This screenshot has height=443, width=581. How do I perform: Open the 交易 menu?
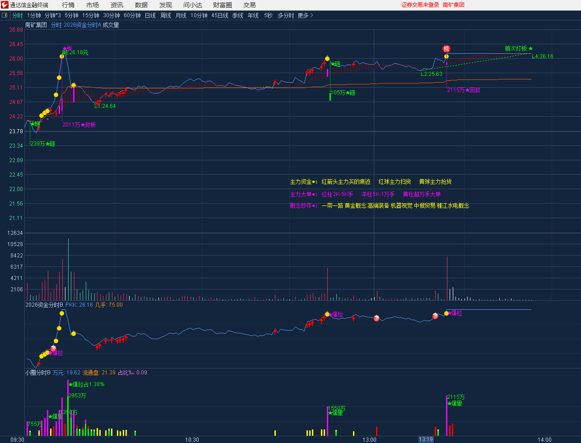pyautogui.click(x=249, y=5)
